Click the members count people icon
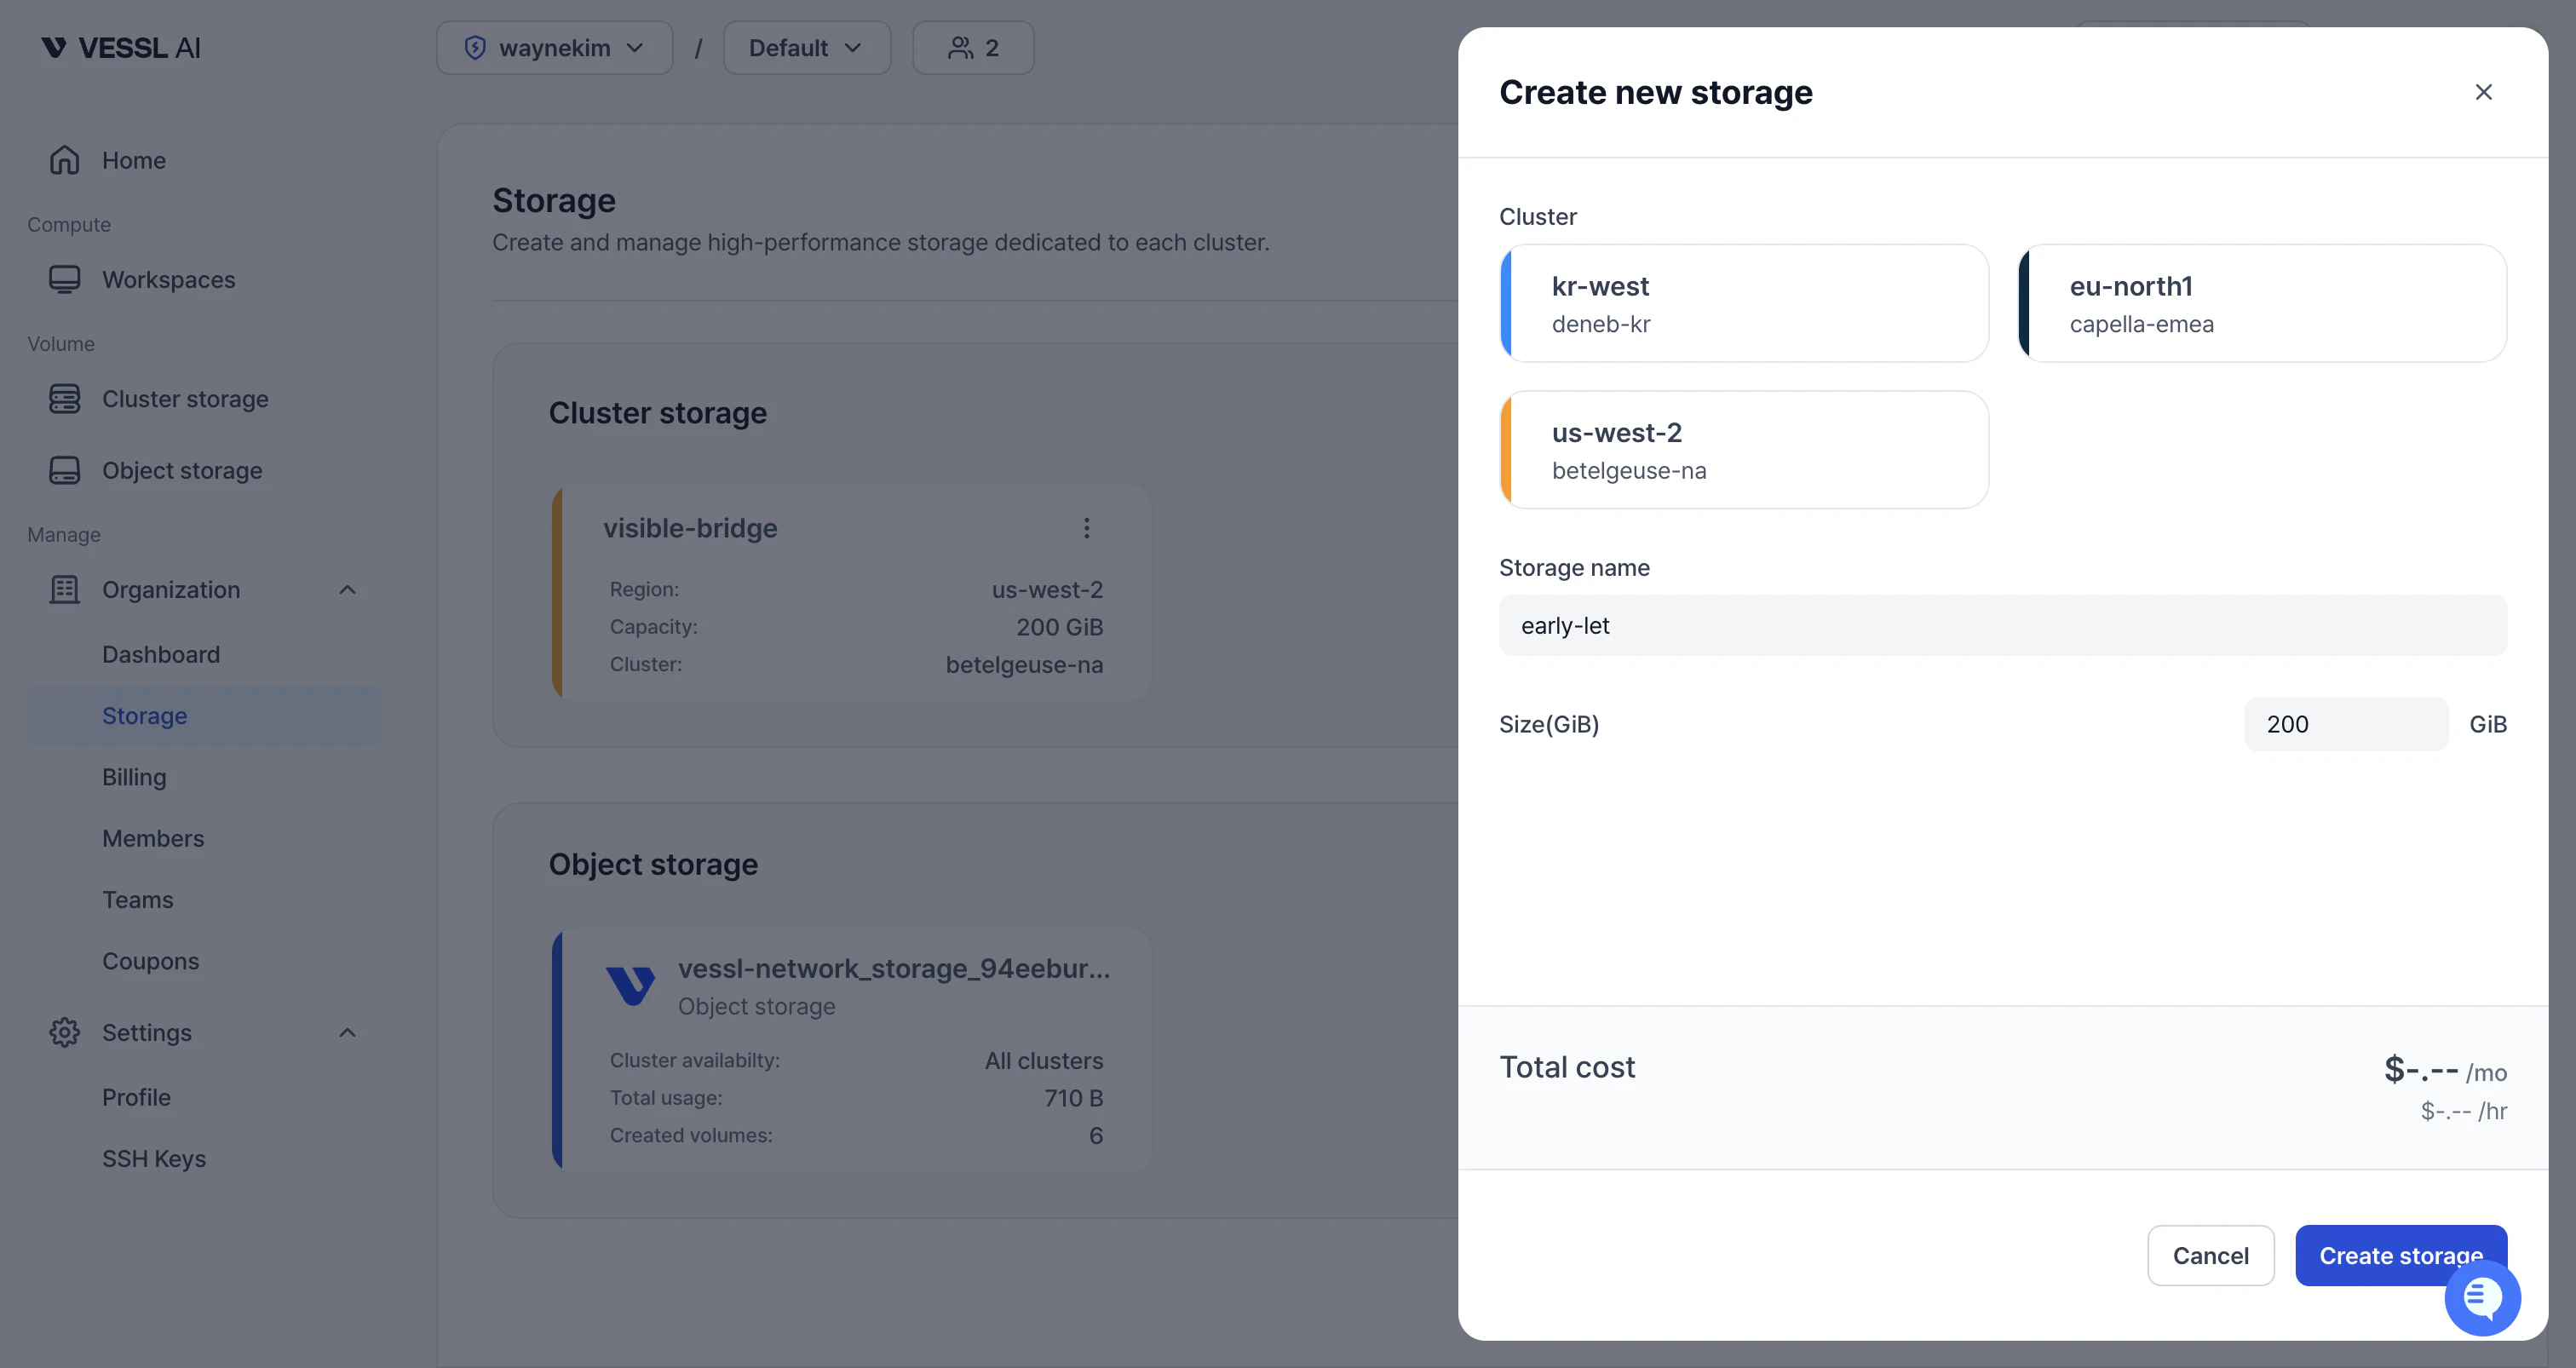Screen dimensions: 2576x1368 point(960,48)
